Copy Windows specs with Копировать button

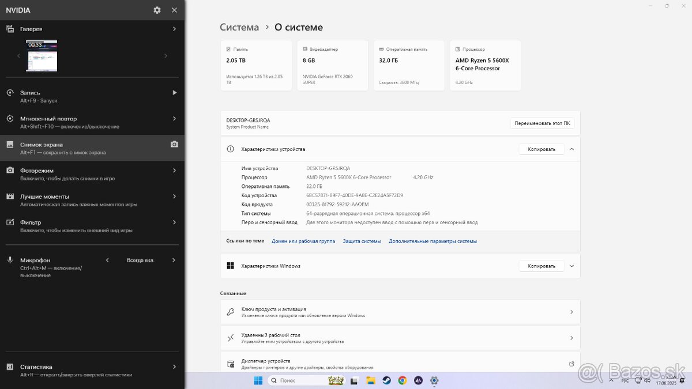pos(541,266)
